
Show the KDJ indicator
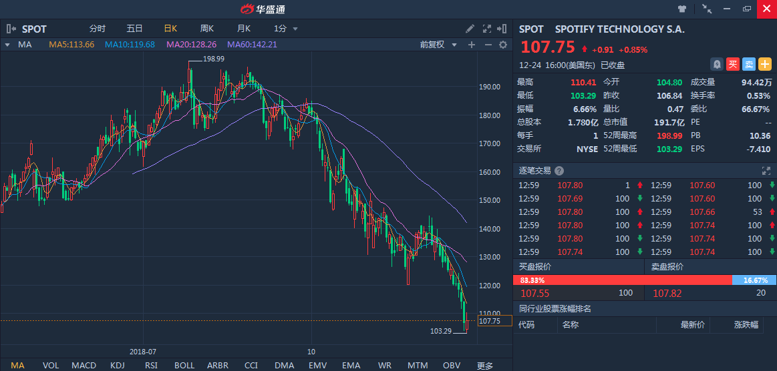pos(118,366)
